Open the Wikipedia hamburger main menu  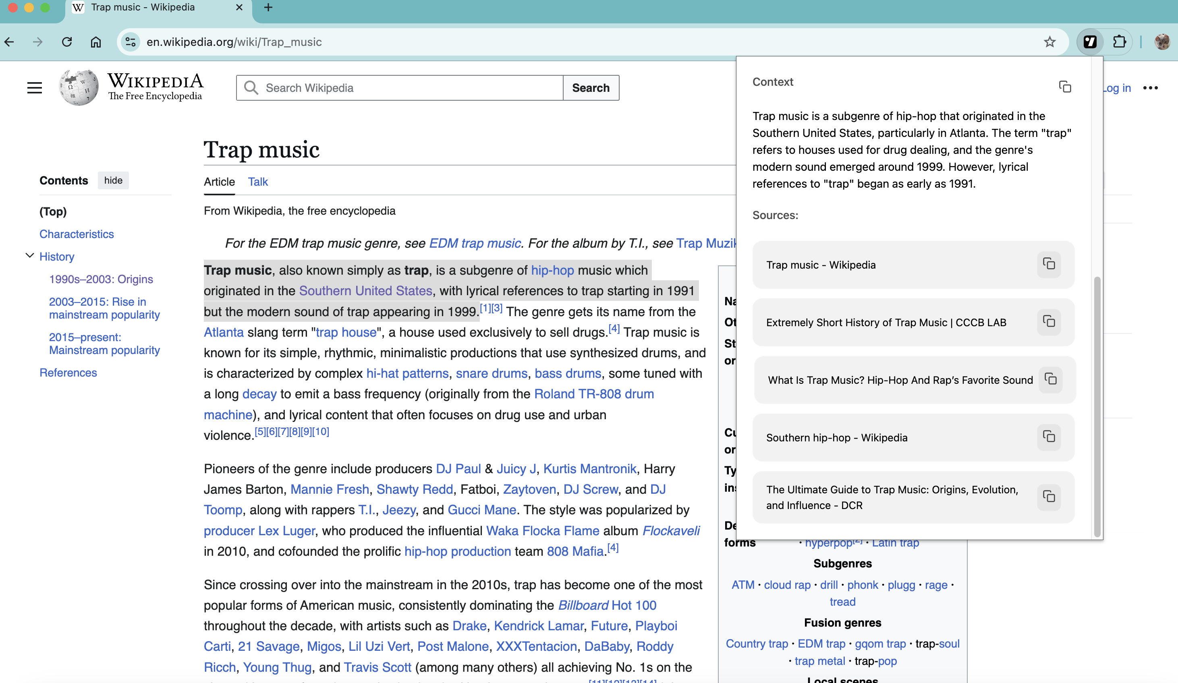(x=34, y=87)
